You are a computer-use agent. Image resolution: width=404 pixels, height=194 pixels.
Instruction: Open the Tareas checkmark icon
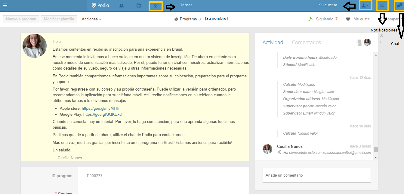(156, 6)
